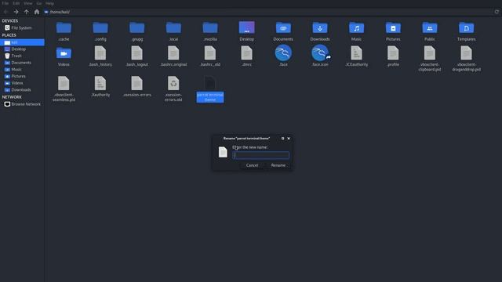Open Documents from the sidebar
This screenshot has width=502, height=282.
click(x=22, y=63)
